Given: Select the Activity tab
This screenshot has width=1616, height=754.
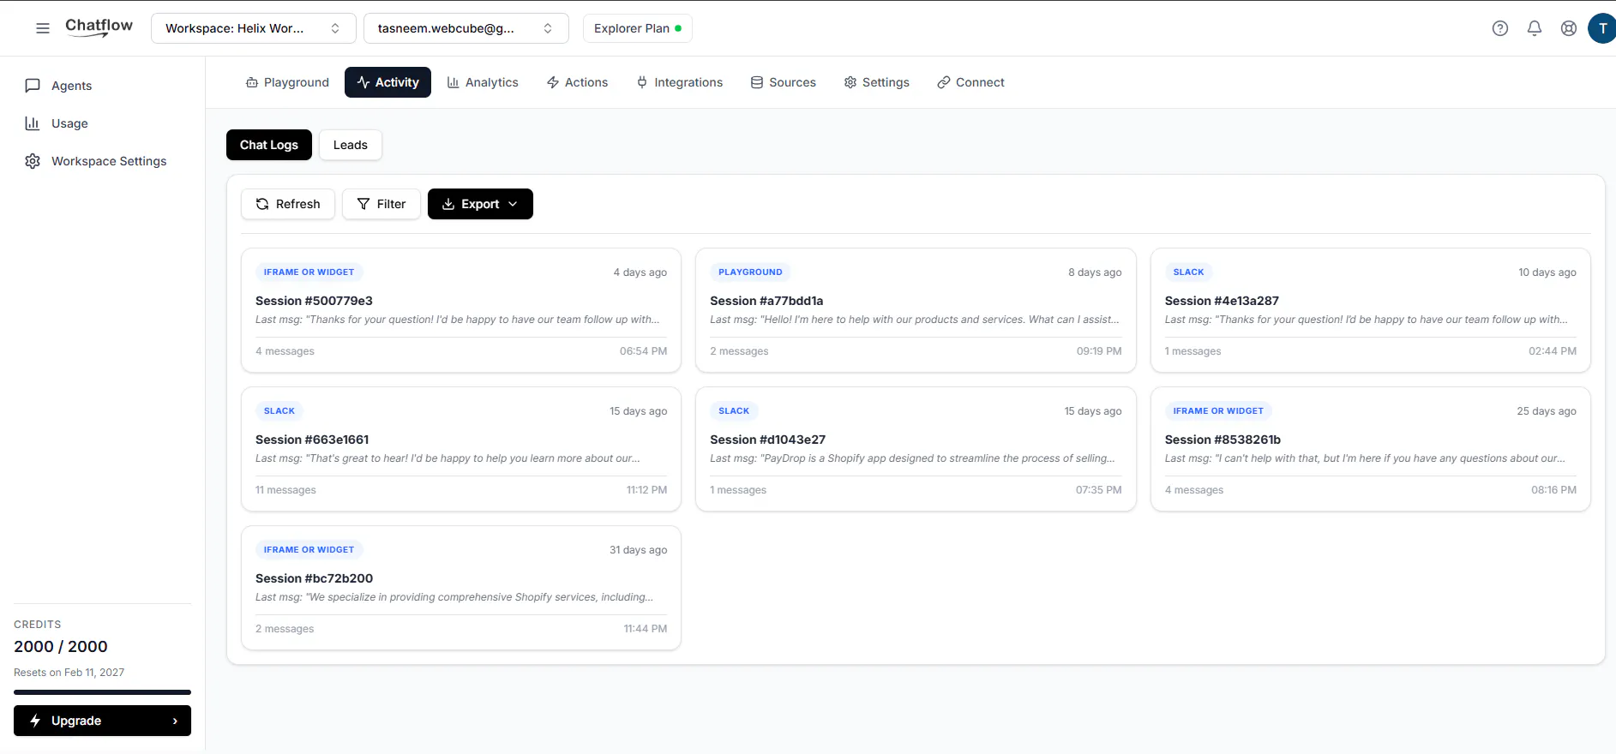Looking at the screenshot, I should pyautogui.click(x=387, y=82).
